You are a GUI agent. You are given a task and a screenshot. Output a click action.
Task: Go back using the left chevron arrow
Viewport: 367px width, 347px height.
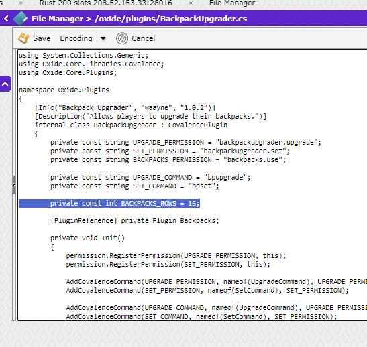point(6,19)
